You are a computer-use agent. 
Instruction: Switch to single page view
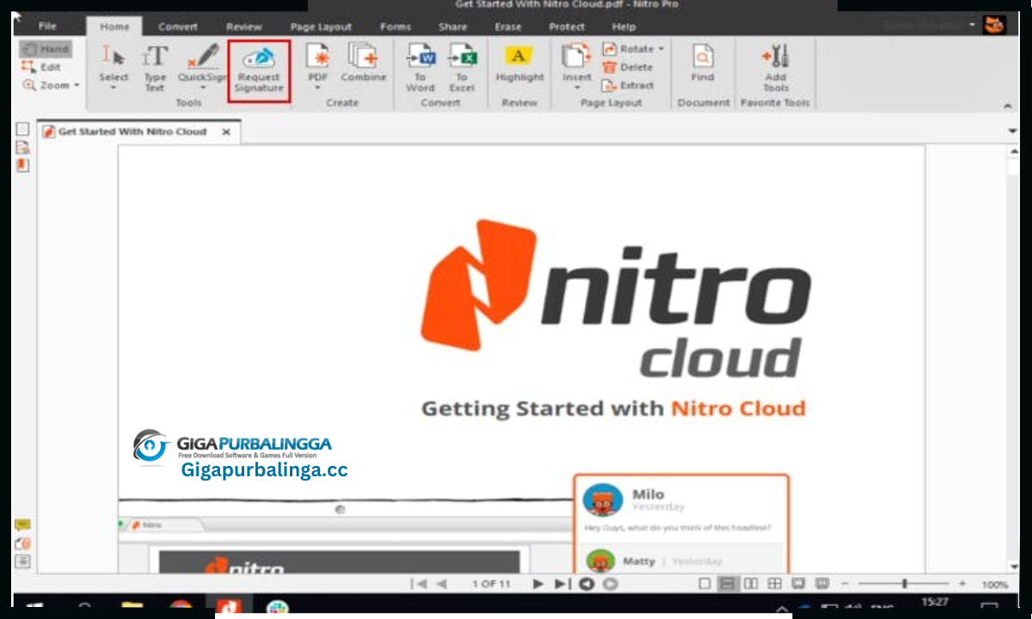[x=705, y=584]
